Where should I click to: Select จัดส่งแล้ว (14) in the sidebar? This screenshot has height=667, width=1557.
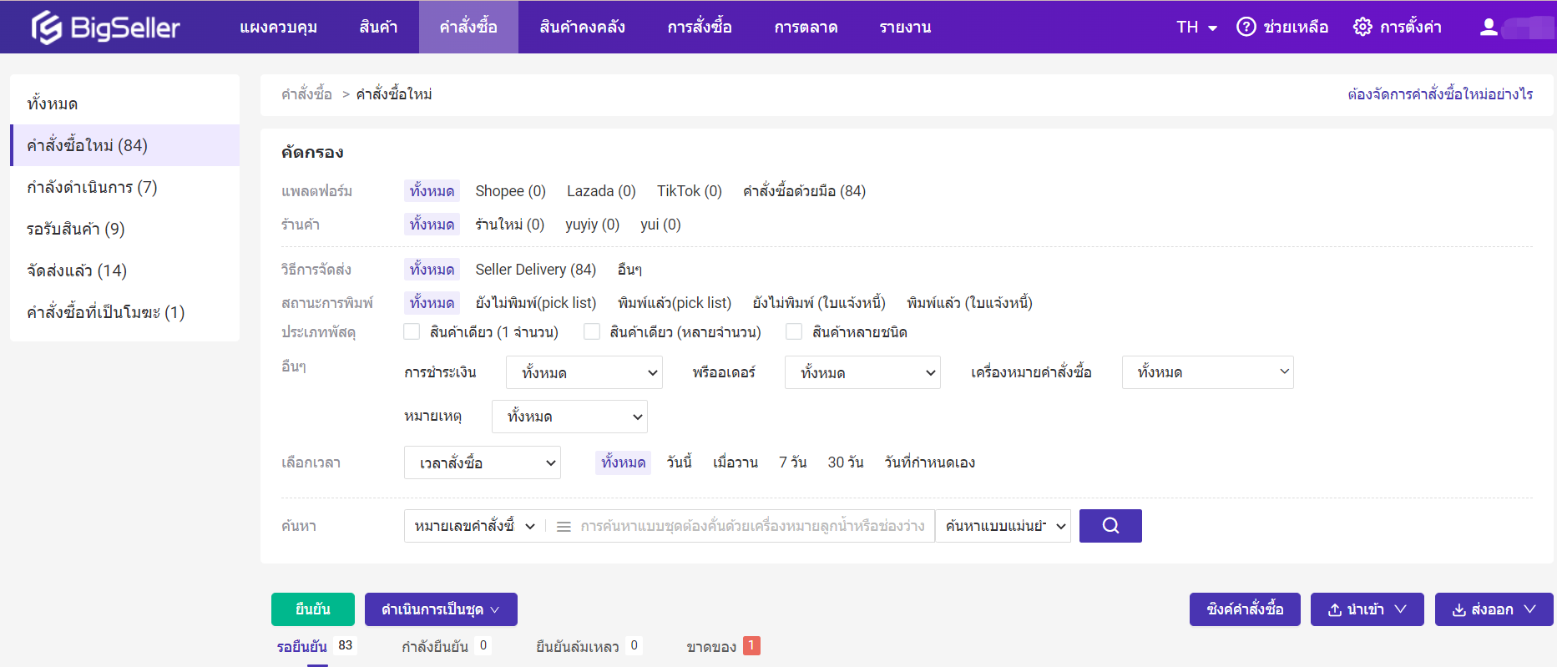click(77, 270)
